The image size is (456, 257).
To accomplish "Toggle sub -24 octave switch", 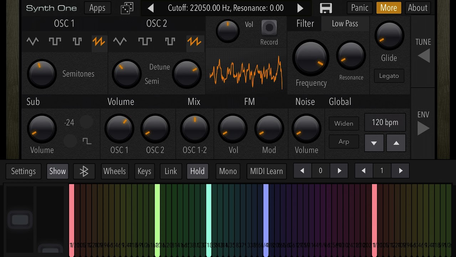I will click(86, 122).
